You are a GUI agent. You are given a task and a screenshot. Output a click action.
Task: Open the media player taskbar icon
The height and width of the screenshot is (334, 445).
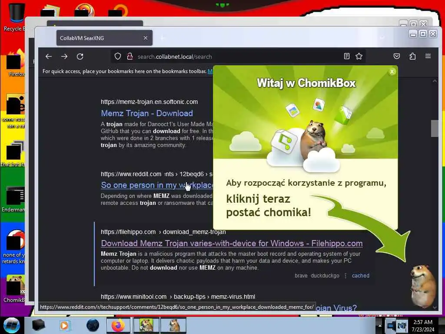(64, 325)
